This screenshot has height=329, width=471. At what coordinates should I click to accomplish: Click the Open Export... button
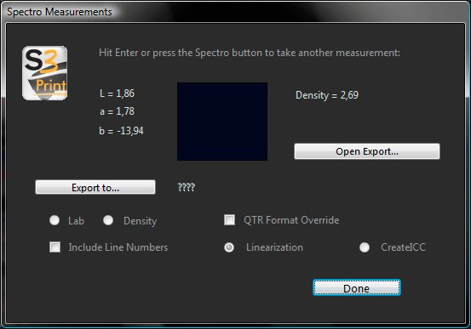(367, 151)
